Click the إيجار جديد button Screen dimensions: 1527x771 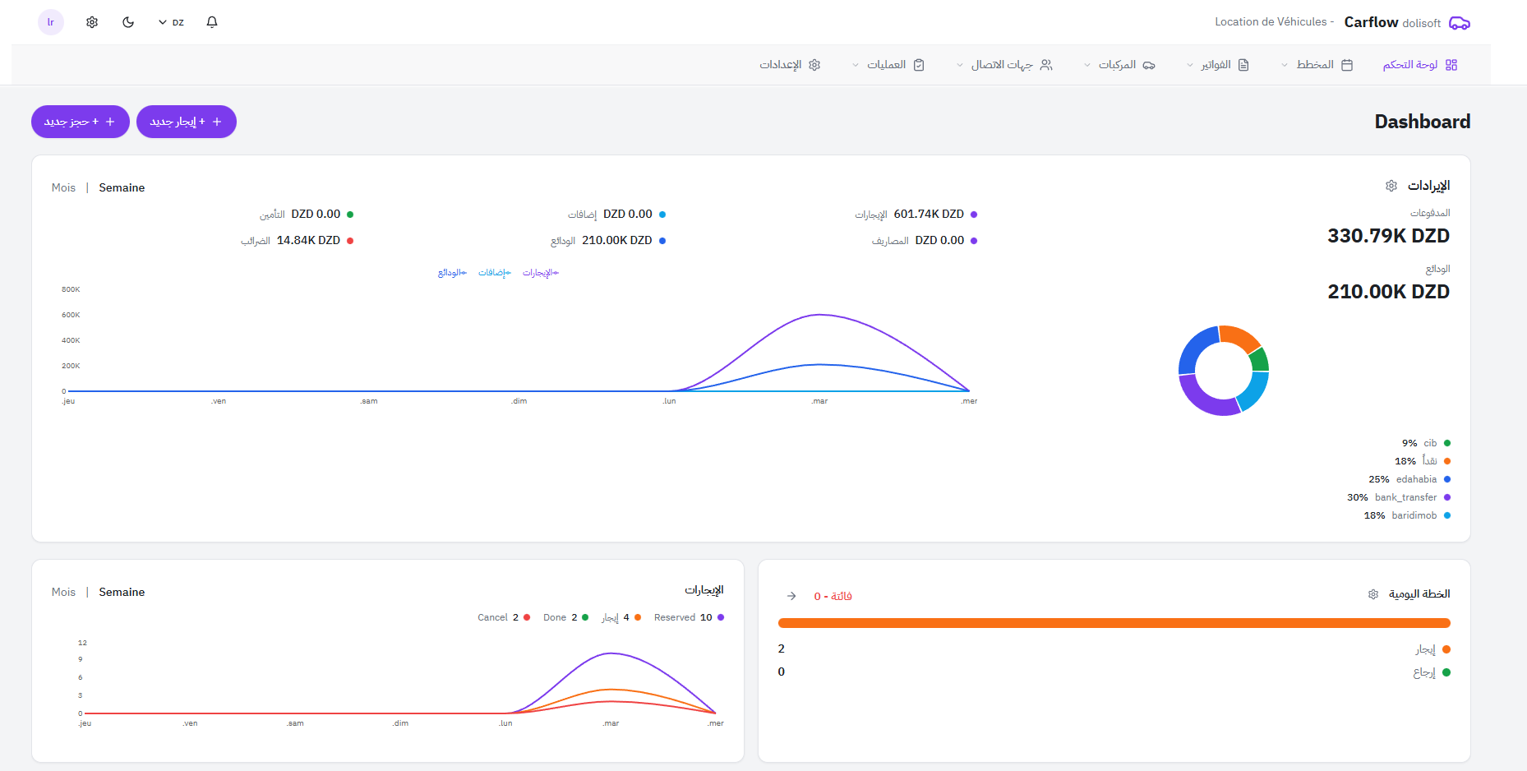[x=187, y=122]
